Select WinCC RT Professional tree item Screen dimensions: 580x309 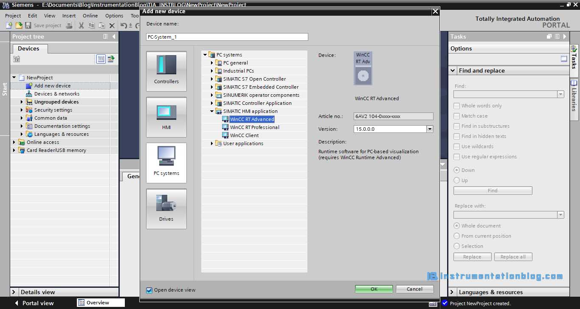(x=255, y=127)
